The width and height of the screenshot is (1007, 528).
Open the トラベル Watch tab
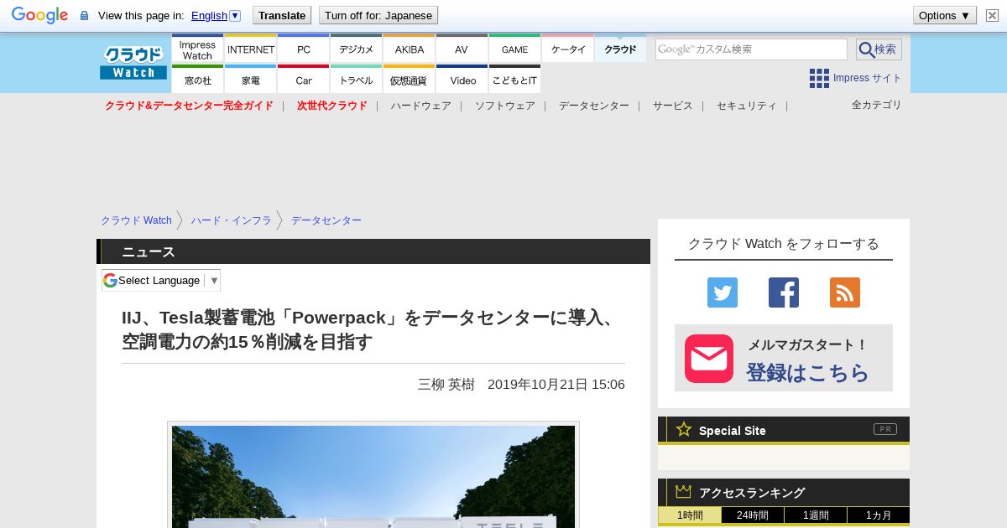(357, 80)
